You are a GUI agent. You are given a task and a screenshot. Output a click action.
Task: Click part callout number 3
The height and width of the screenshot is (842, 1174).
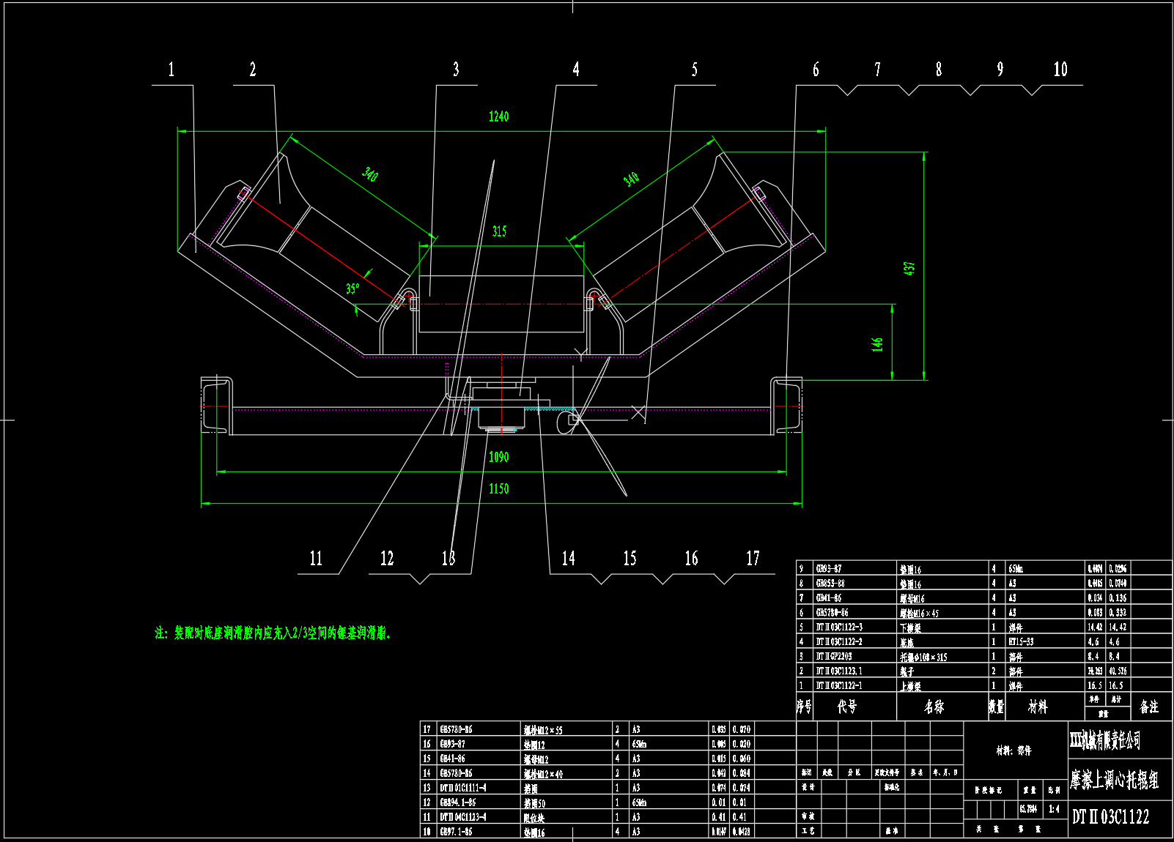pos(455,70)
